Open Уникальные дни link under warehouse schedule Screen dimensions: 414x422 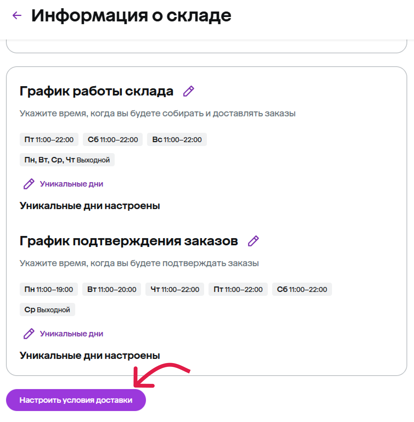[72, 184]
